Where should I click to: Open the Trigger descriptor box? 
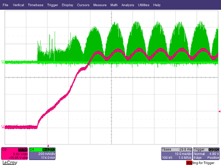pos(206,153)
